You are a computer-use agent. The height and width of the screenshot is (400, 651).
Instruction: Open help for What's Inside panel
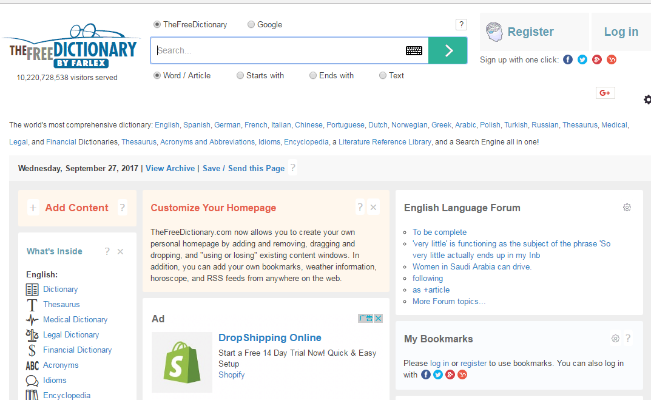tap(107, 251)
